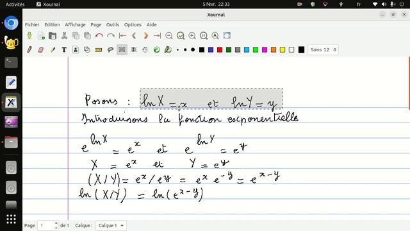410x231 pixels.
Task: Pick the light green color swatch
Action: [x=256, y=50]
